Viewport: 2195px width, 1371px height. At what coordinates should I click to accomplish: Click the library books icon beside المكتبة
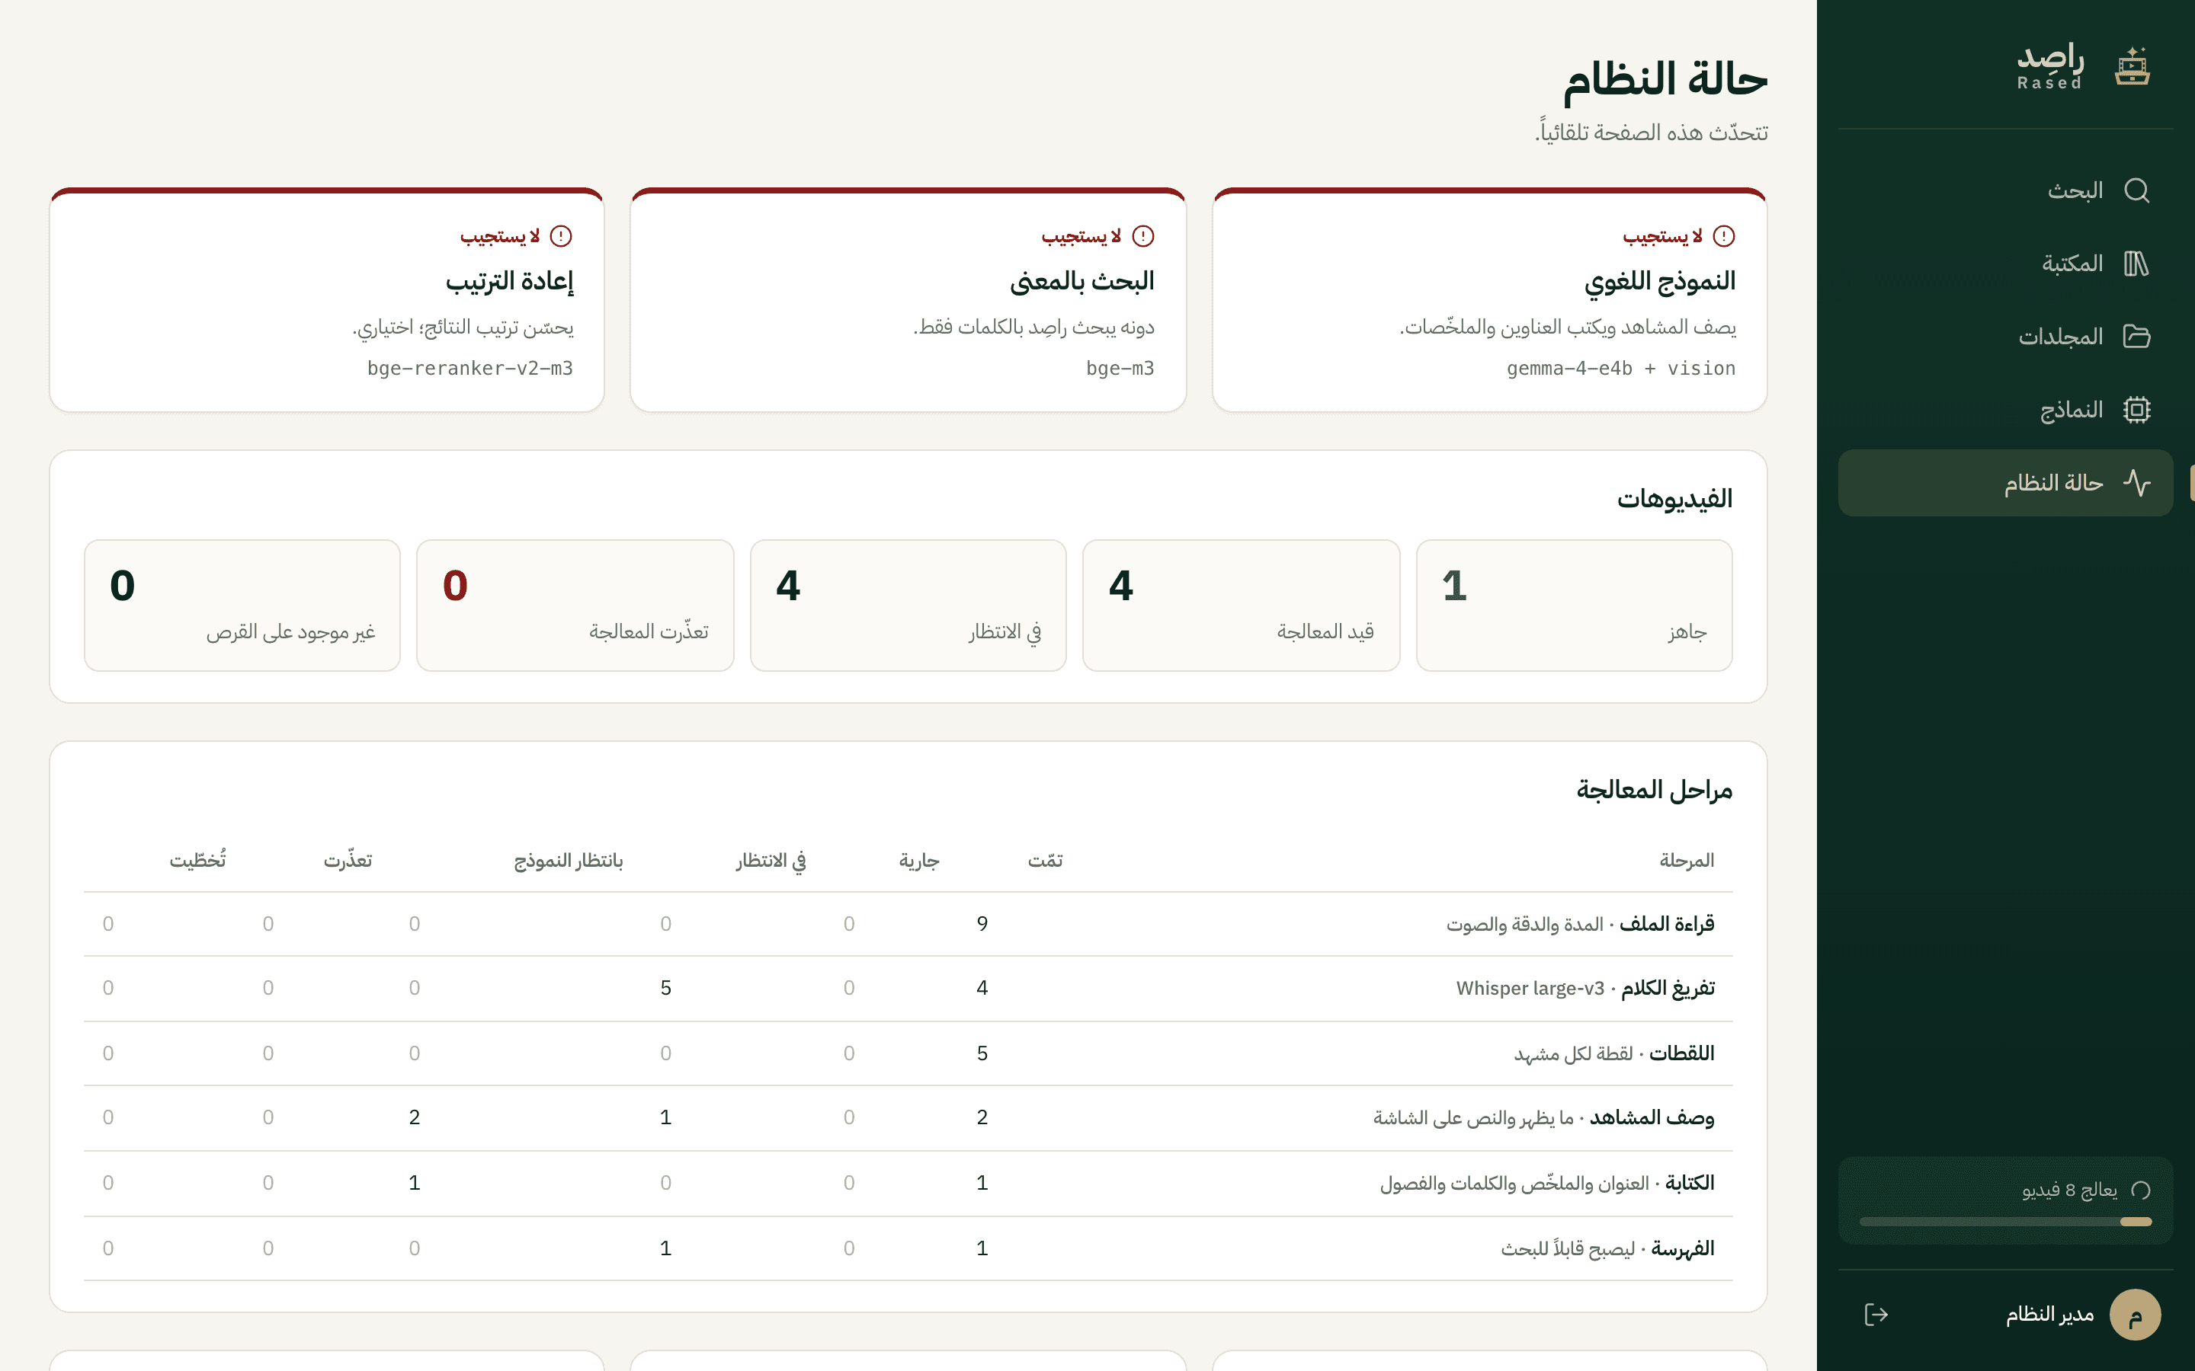click(x=2136, y=264)
